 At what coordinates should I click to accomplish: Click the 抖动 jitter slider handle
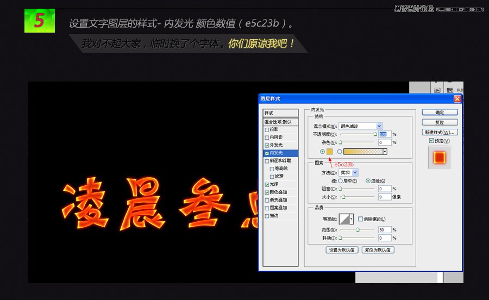(341, 237)
